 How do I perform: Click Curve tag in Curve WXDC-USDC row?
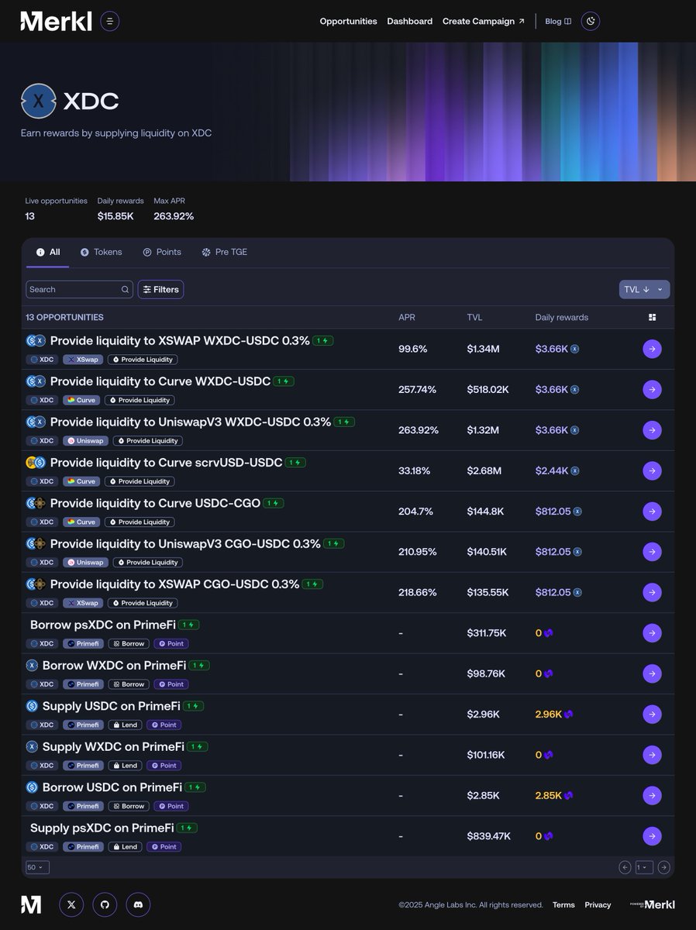pos(81,400)
